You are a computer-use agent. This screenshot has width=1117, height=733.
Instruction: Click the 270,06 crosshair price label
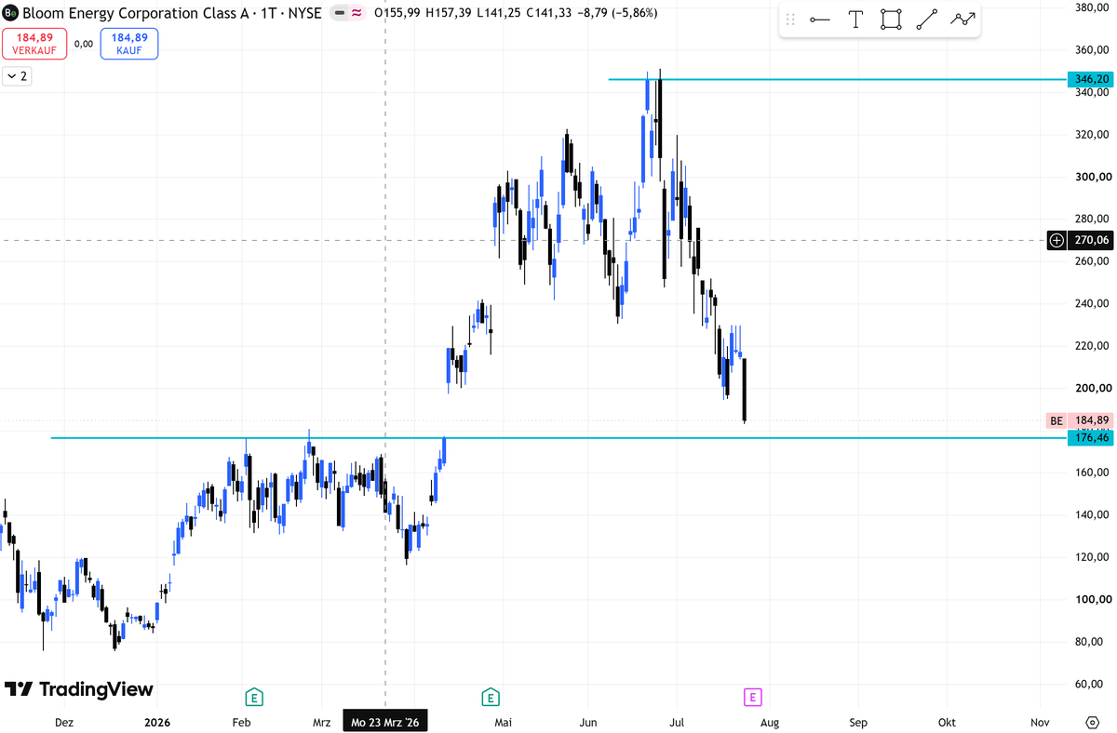[x=1091, y=240]
